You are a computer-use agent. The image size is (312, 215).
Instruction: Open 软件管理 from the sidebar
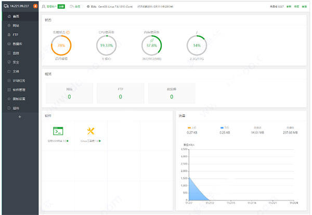[19, 89]
